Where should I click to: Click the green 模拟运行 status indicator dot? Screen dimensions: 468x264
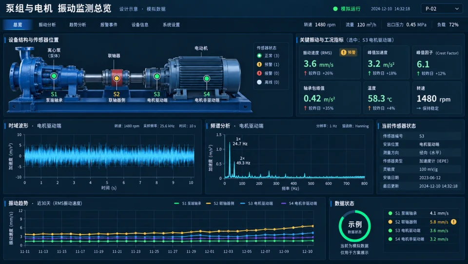pyautogui.click(x=335, y=9)
